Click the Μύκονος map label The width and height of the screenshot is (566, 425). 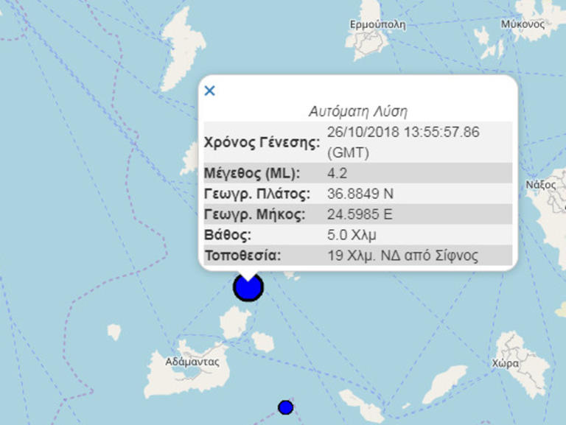pyautogui.click(x=523, y=24)
